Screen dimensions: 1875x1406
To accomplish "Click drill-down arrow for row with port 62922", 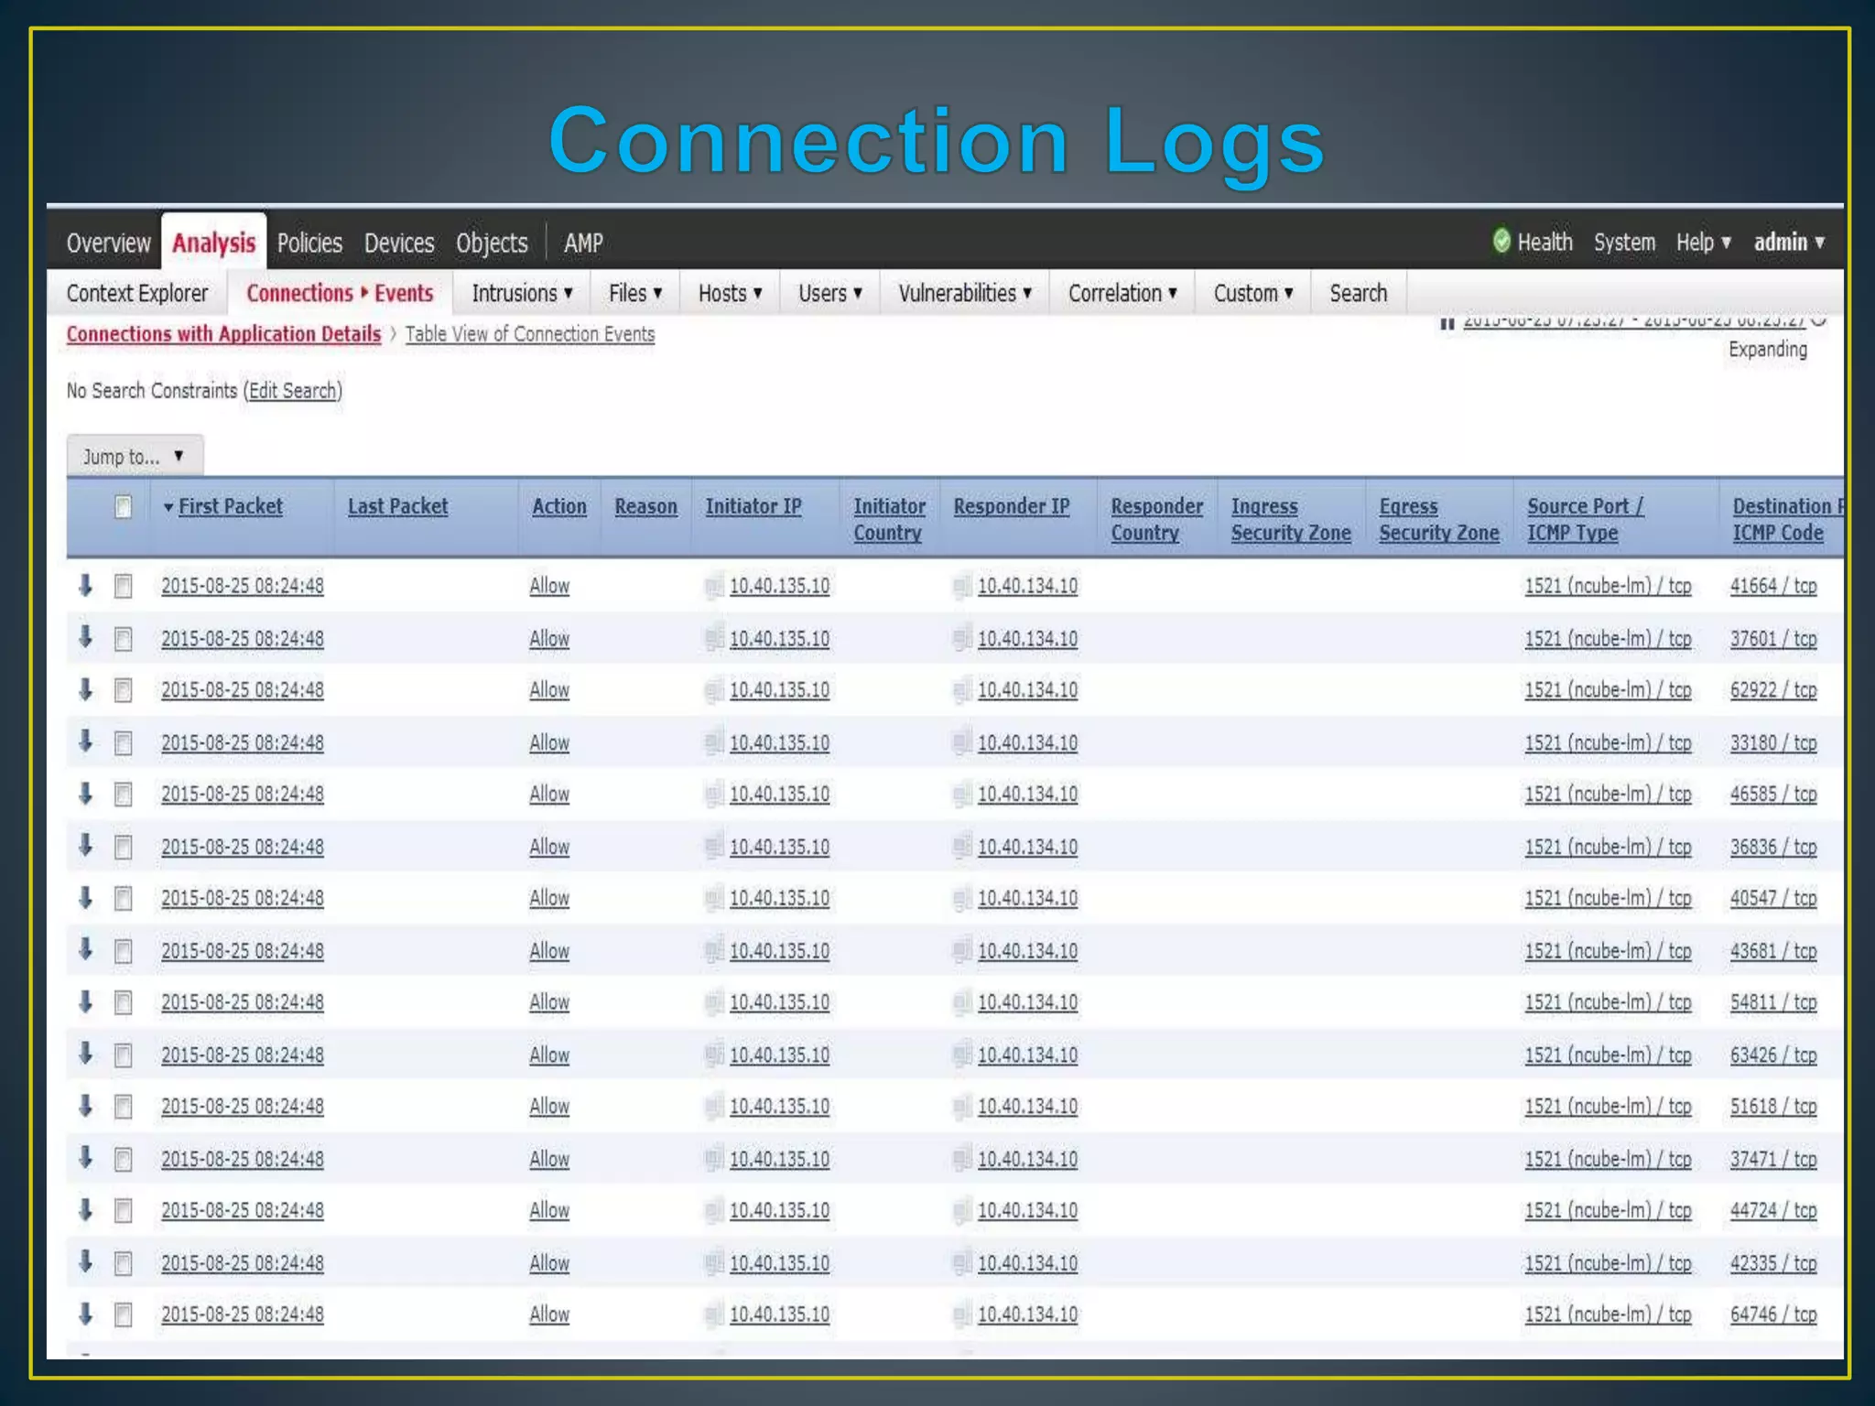I will click(85, 689).
